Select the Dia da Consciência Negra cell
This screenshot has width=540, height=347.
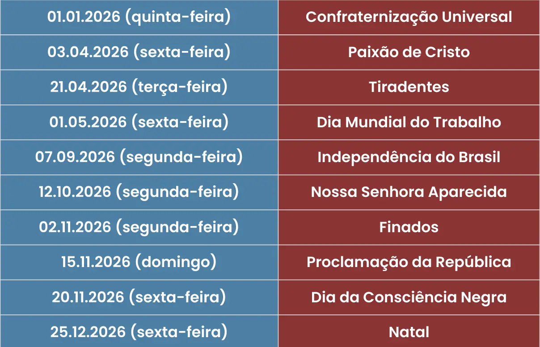click(x=409, y=297)
